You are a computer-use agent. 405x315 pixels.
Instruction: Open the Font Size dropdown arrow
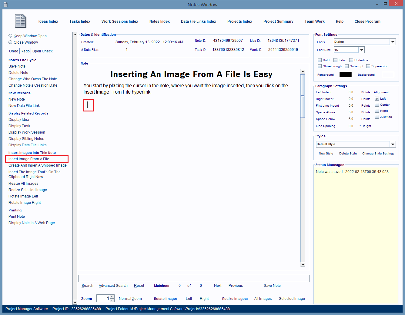361,50
